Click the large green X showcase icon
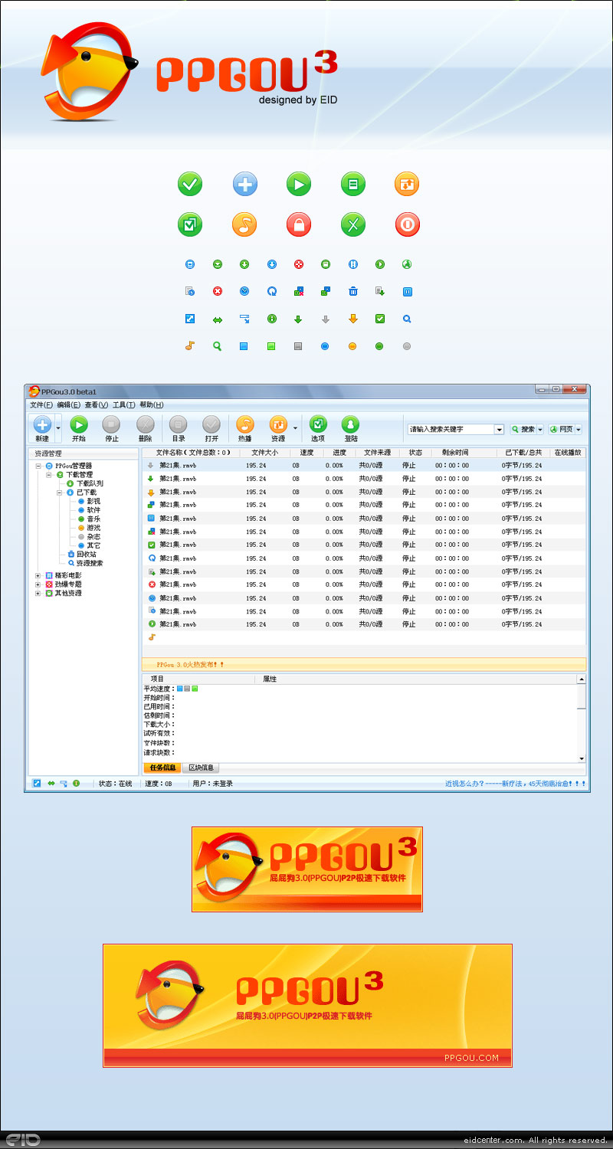Image resolution: width=613 pixels, height=1149 pixels. [353, 225]
